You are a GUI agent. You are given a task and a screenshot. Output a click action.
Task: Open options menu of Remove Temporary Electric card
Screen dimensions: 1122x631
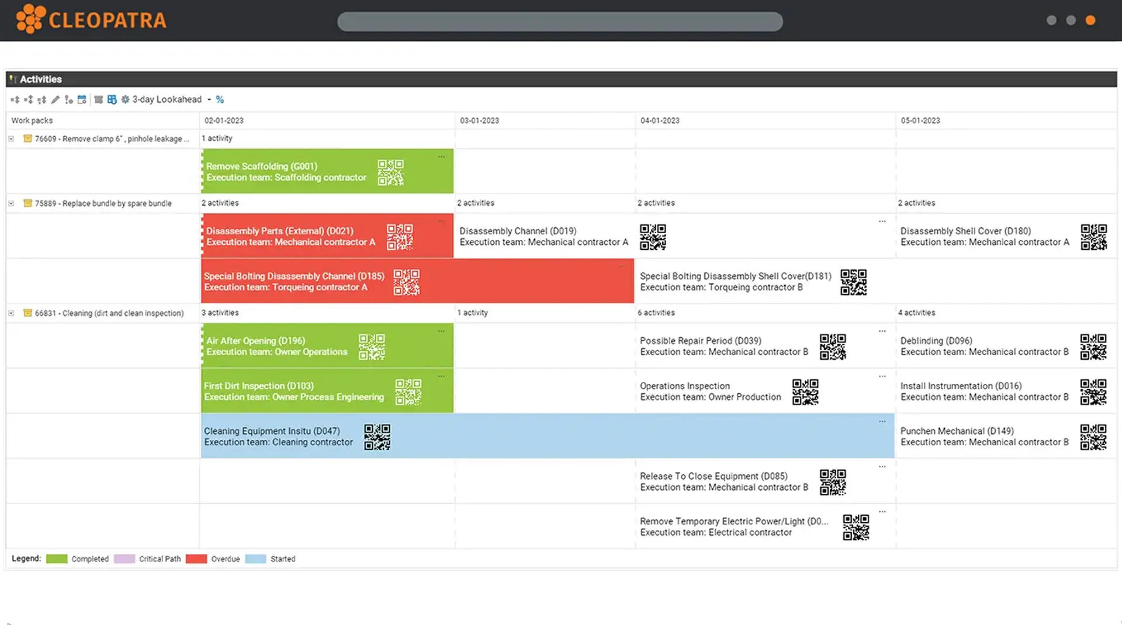[x=882, y=511]
